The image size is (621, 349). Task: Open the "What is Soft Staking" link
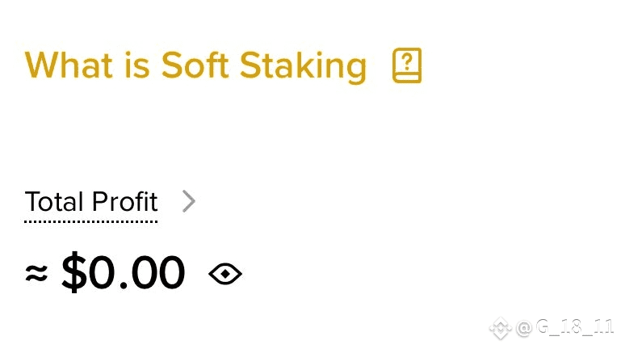click(x=195, y=65)
